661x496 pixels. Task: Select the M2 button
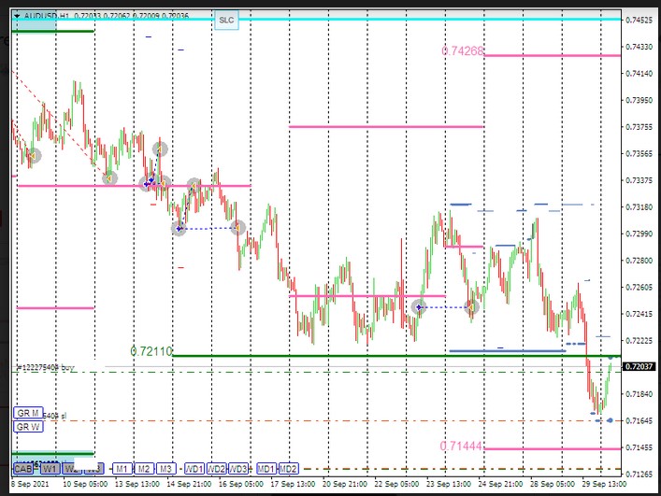coord(144,468)
